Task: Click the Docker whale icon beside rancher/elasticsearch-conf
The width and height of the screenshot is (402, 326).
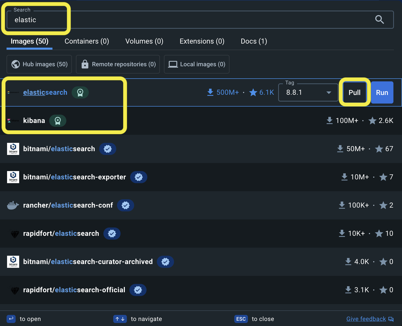Action: click(13, 205)
